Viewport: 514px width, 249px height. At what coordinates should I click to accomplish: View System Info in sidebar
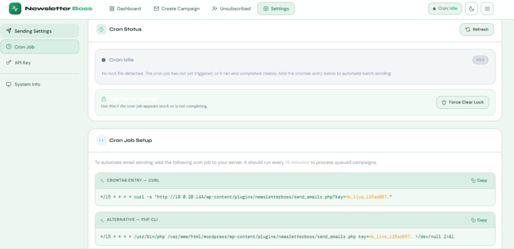pyautogui.click(x=27, y=84)
